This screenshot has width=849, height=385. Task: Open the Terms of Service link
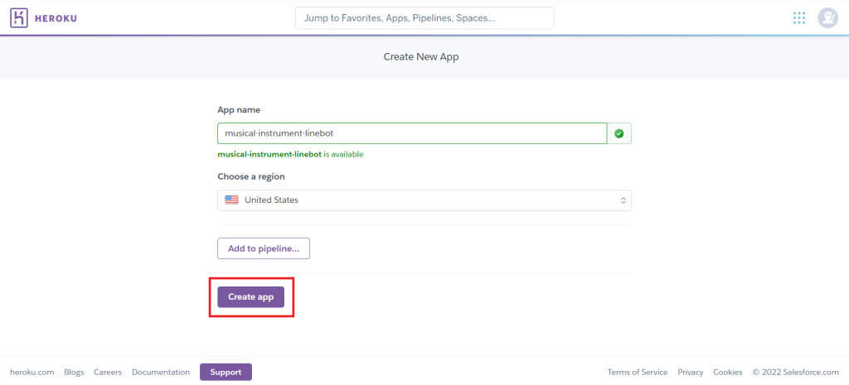tap(637, 373)
